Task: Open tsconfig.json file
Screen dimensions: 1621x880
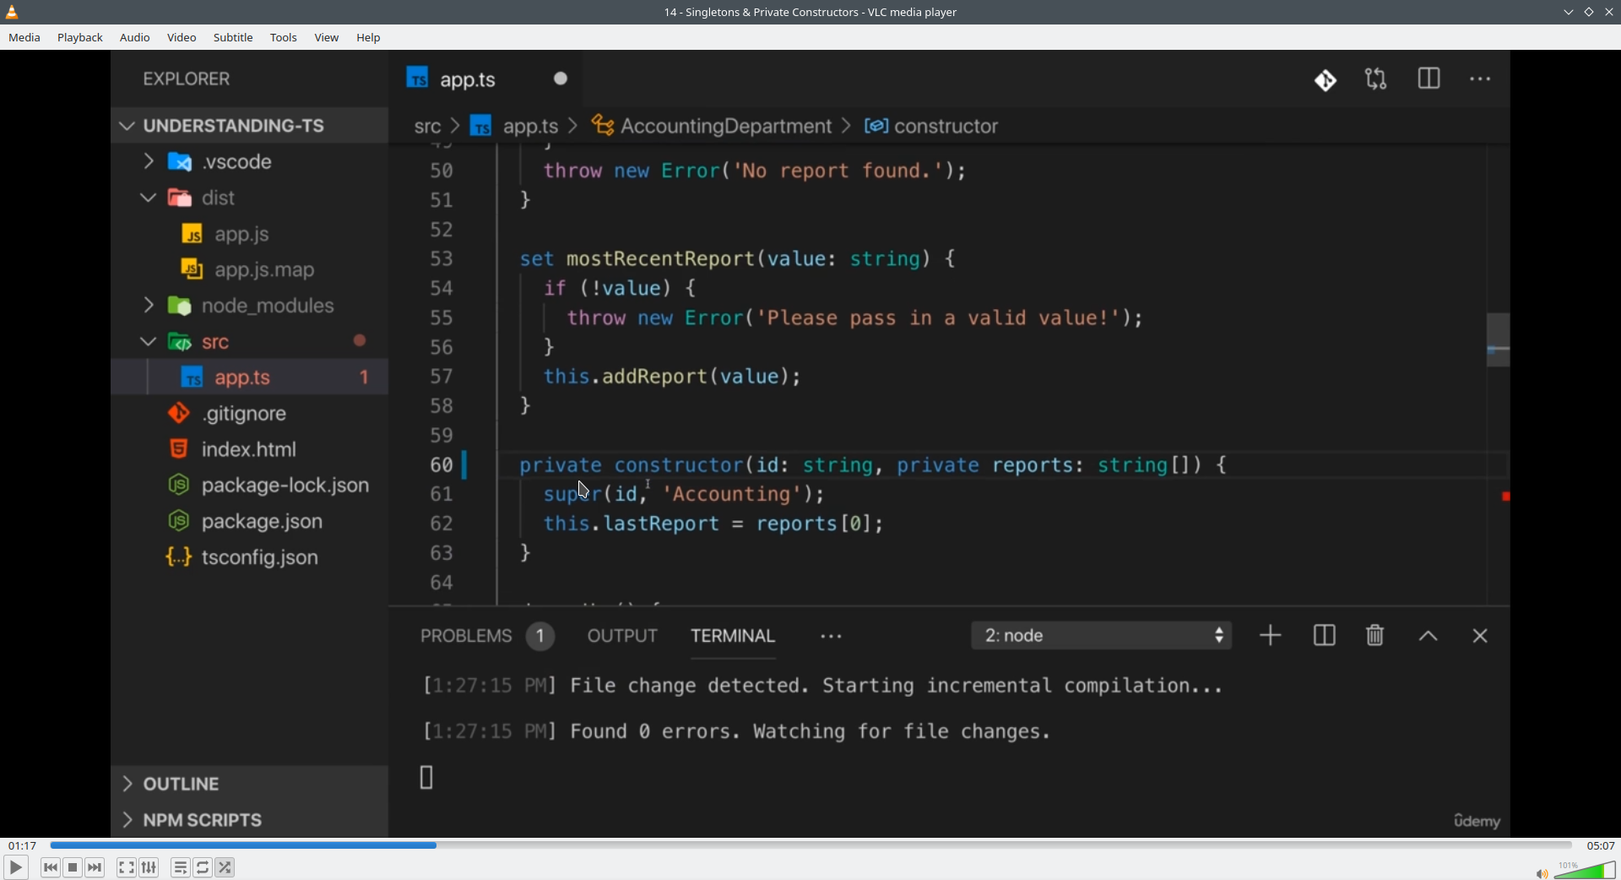Action: [249, 557]
